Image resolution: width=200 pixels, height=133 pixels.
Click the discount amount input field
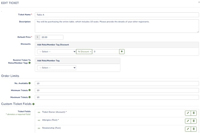click(x=106, y=52)
